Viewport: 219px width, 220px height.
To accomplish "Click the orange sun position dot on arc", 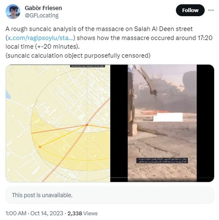I will coord(40,147).
